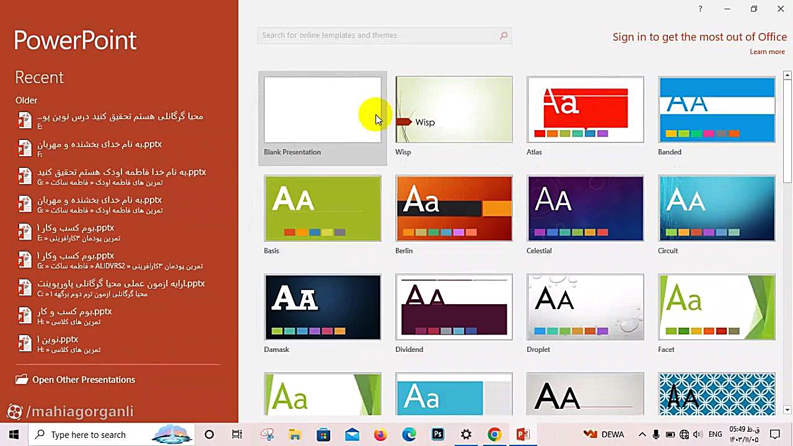Viewport: 793px width, 446px height.
Task: Select the Facet template
Action: [717, 307]
